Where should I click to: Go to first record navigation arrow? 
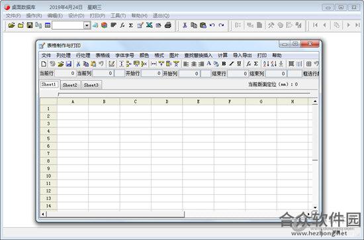coord(315,25)
